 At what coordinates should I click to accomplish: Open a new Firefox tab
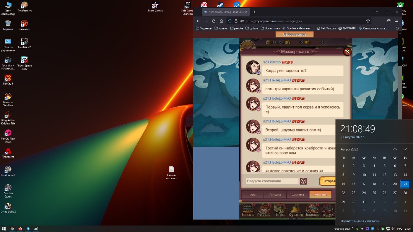(254, 12)
